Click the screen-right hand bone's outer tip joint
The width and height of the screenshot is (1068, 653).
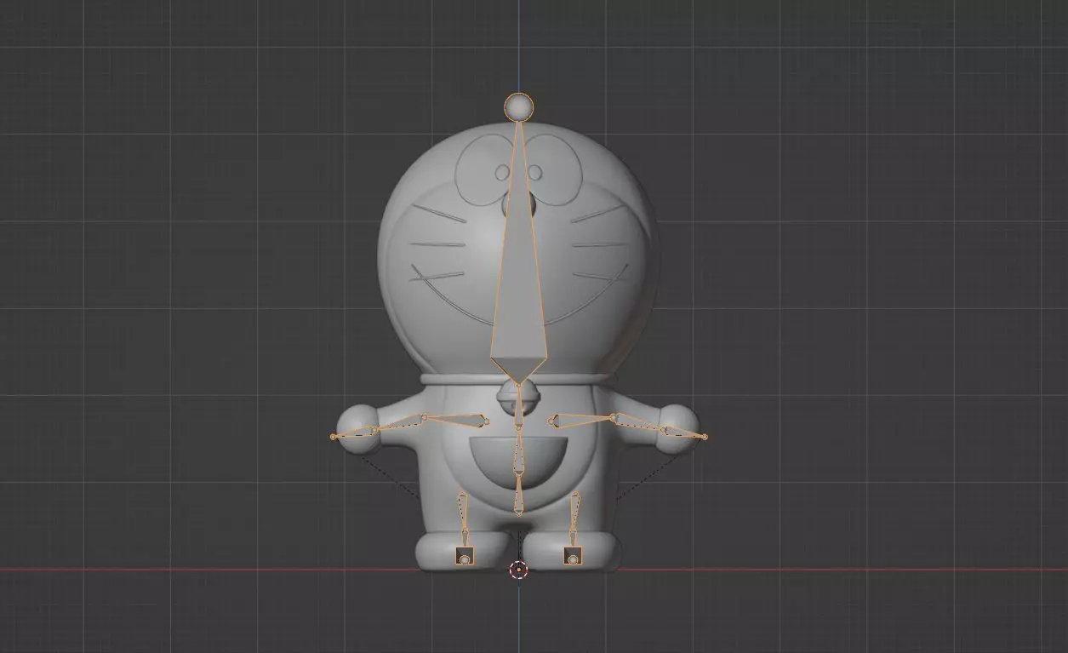pos(705,437)
